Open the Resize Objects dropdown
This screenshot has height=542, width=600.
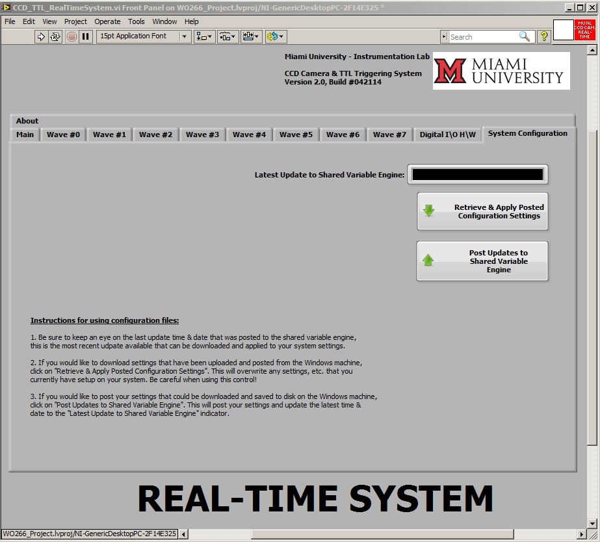(x=251, y=37)
